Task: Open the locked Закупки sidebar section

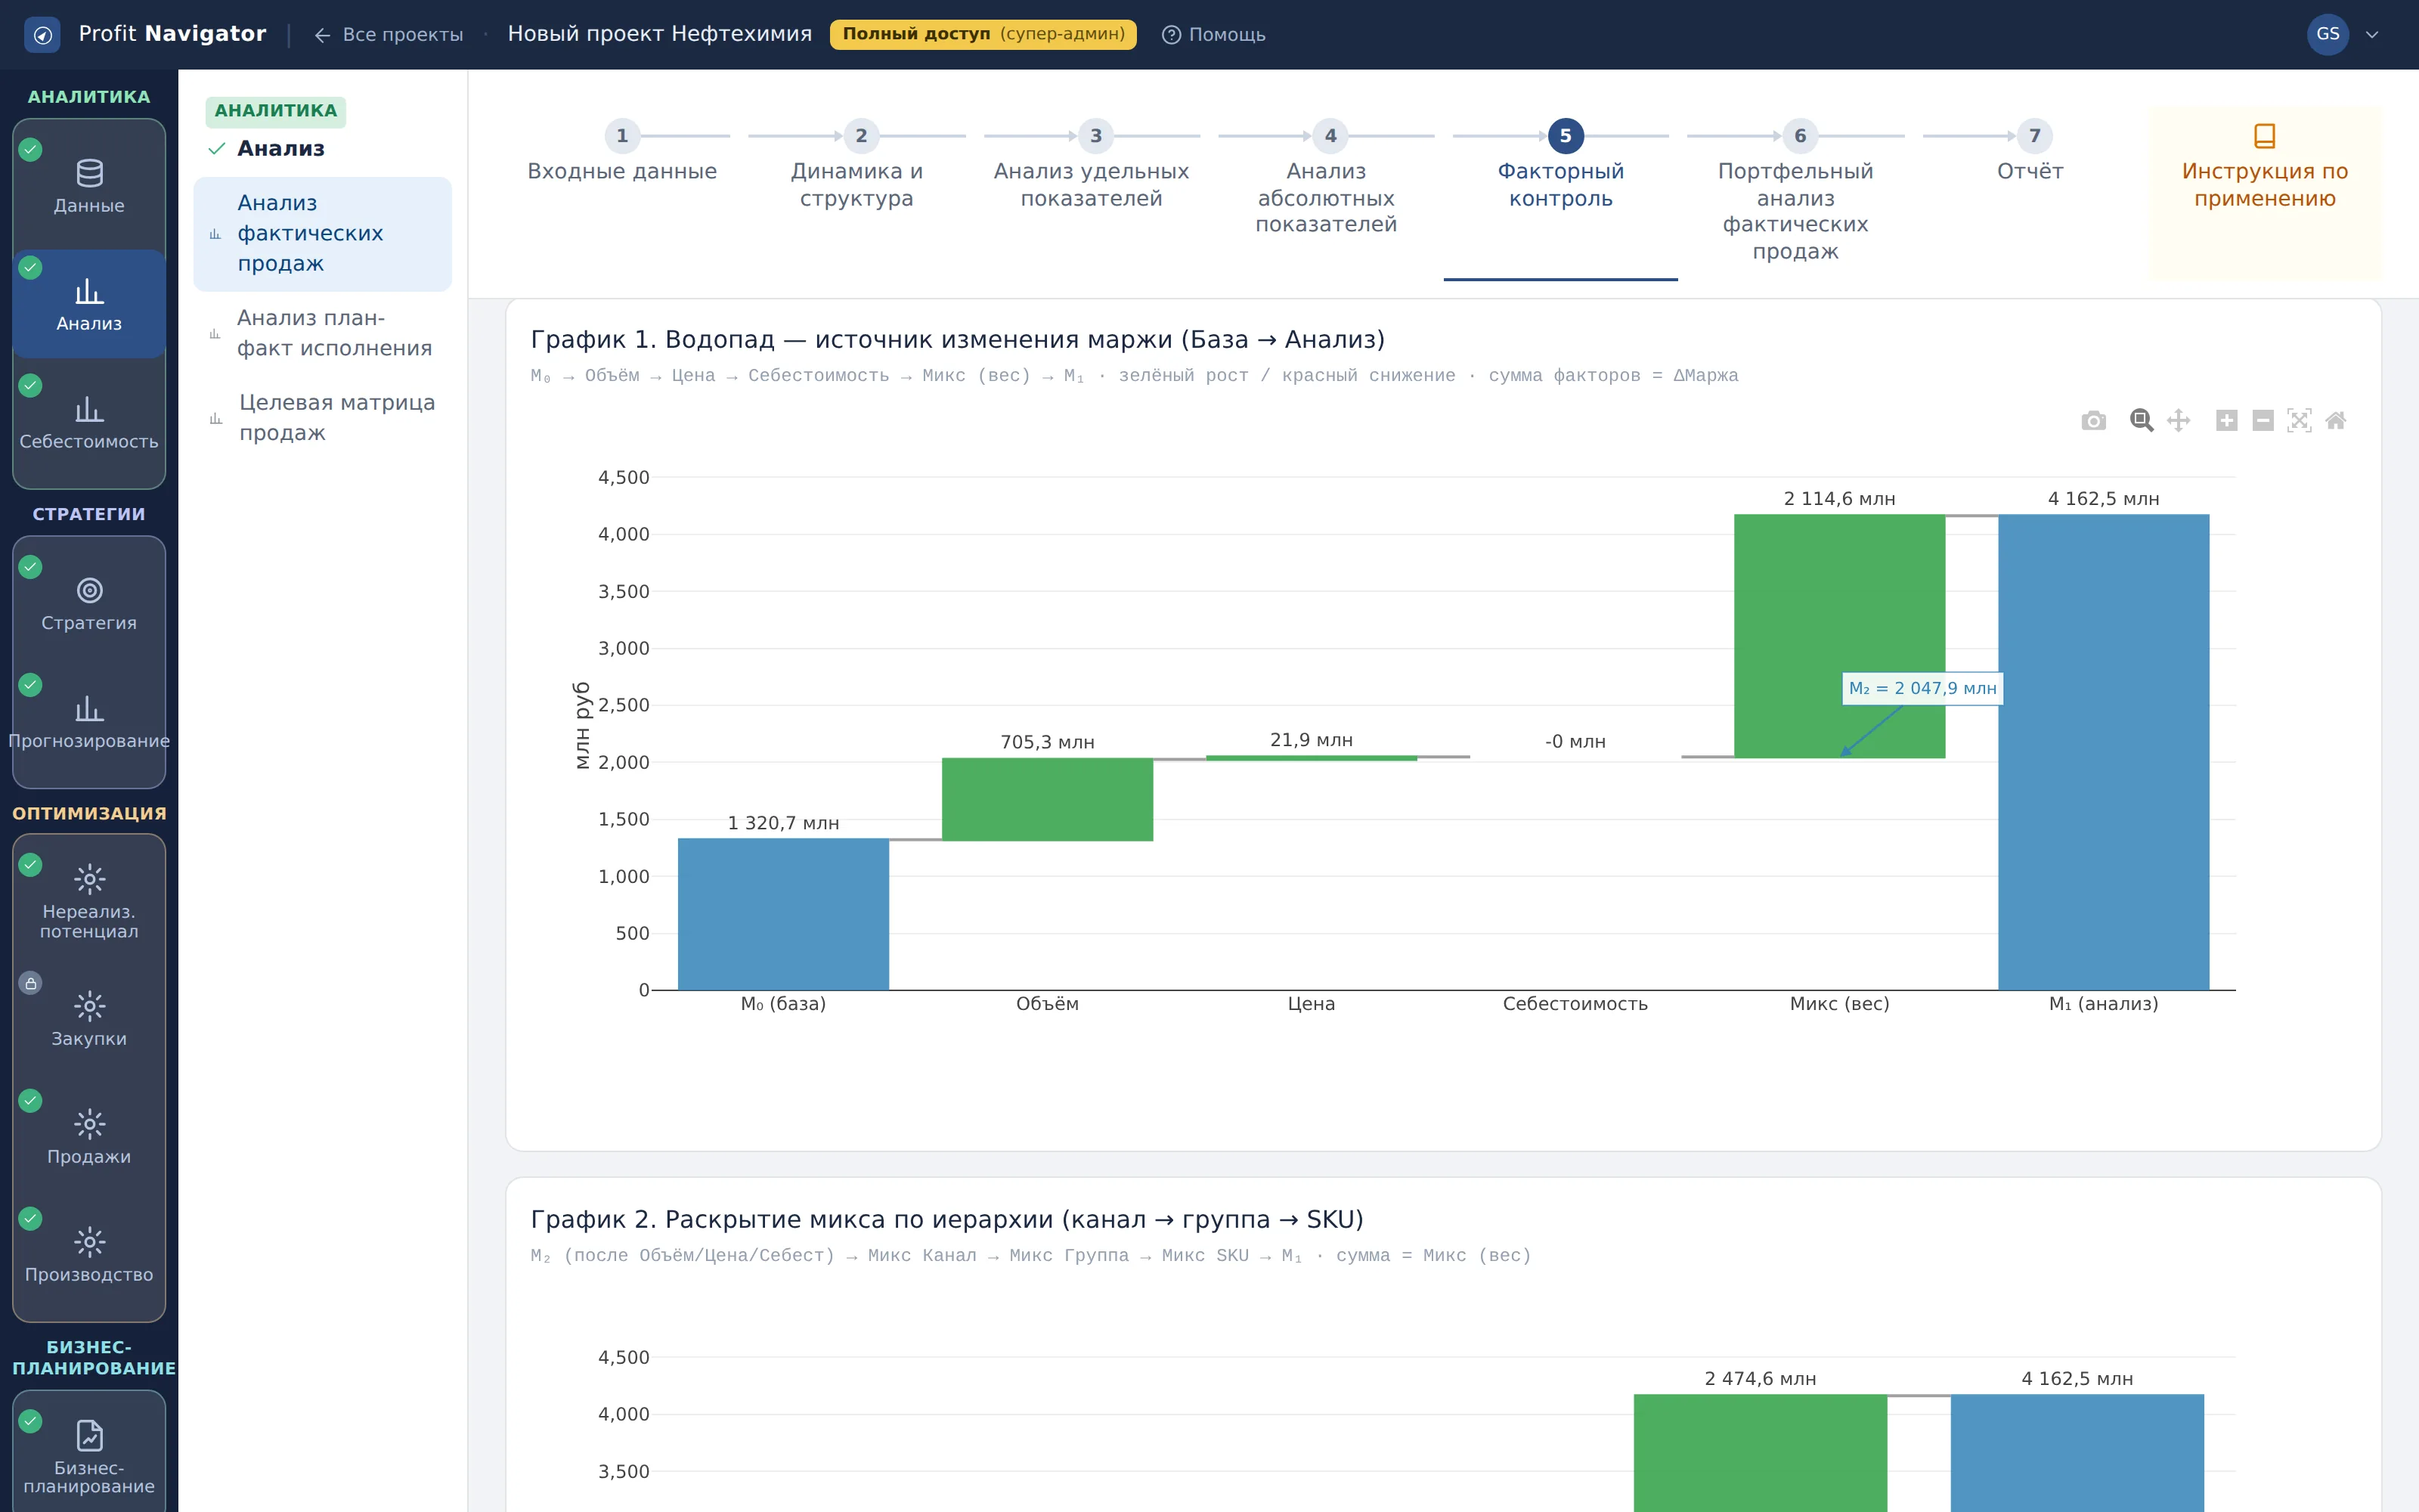Action: [89, 1019]
